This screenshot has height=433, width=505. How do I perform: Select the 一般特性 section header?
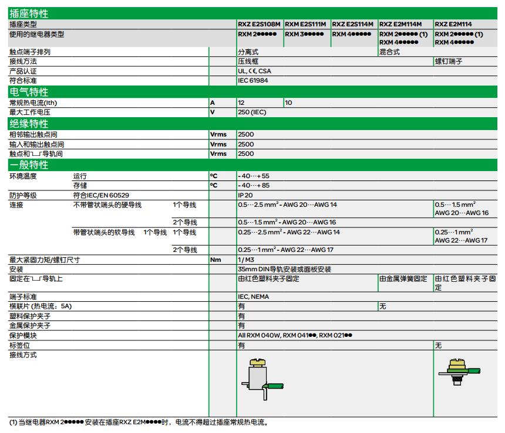252,165
